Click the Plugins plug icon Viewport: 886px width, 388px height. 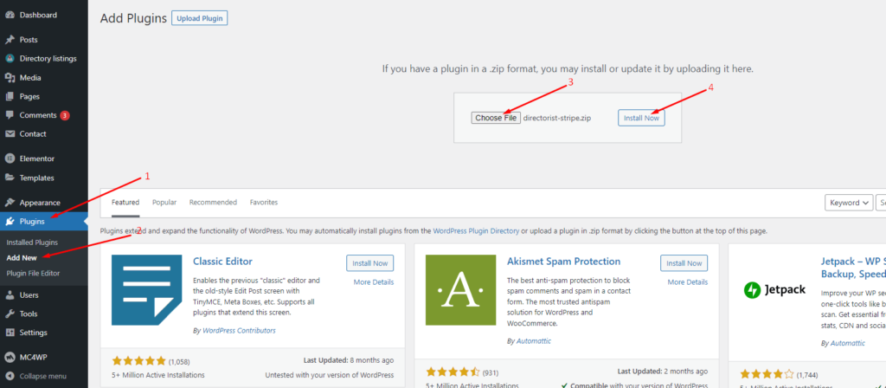pyautogui.click(x=10, y=221)
